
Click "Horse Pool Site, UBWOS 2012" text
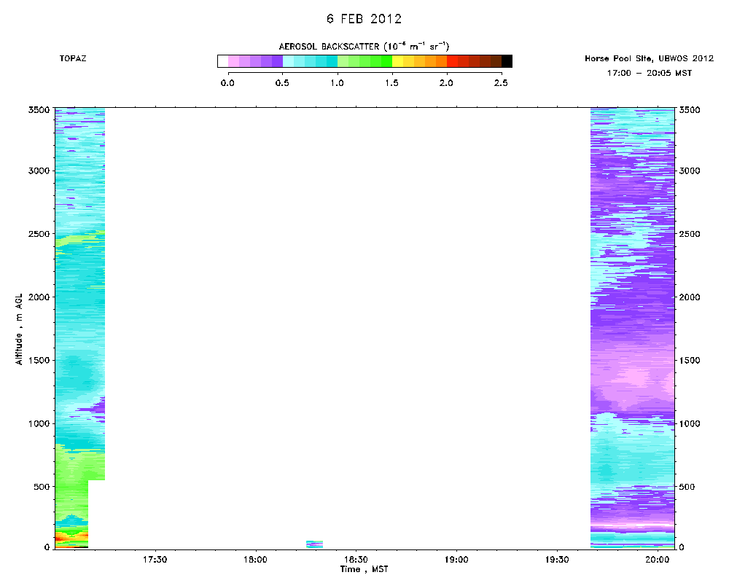tap(649, 58)
